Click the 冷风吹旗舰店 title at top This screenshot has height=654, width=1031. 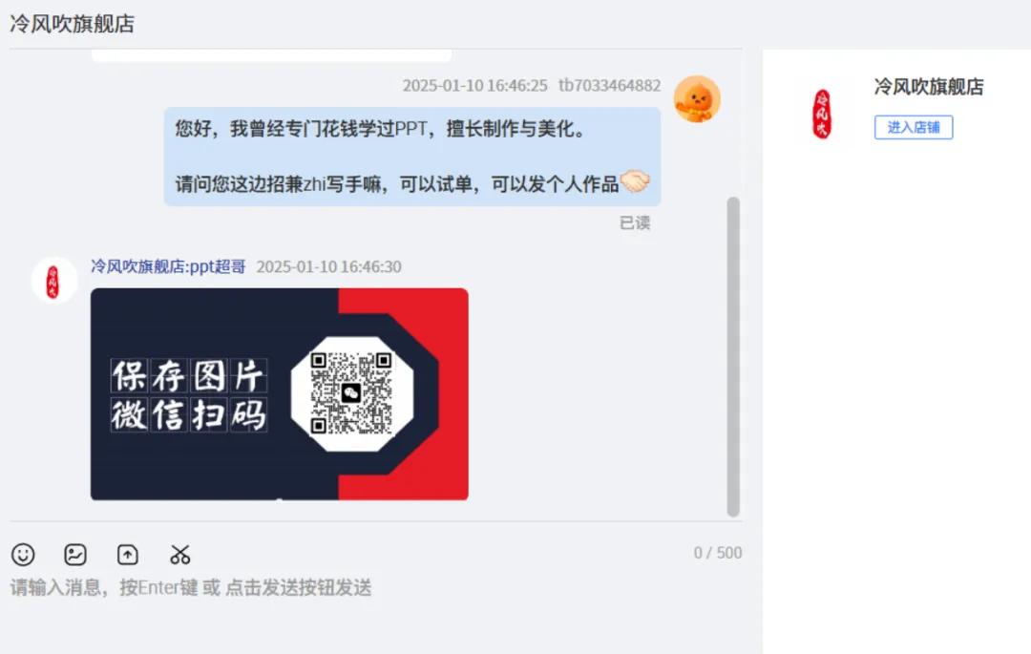click(72, 24)
